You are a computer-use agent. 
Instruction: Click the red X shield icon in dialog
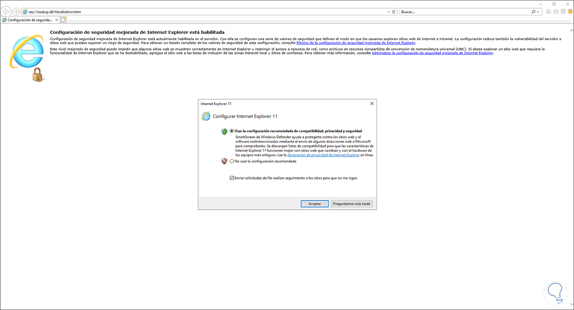(224, 161)
